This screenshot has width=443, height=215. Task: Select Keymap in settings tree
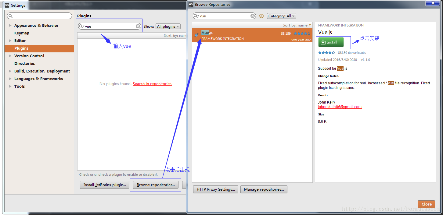click(x=22, y=33)
